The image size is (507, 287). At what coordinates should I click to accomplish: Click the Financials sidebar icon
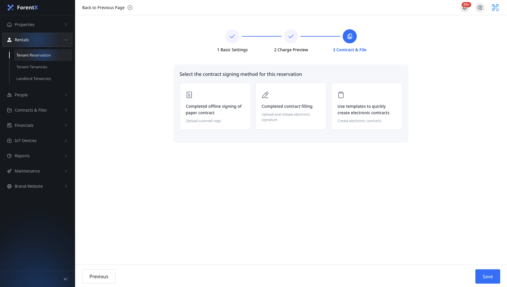(x=9, y=125)
